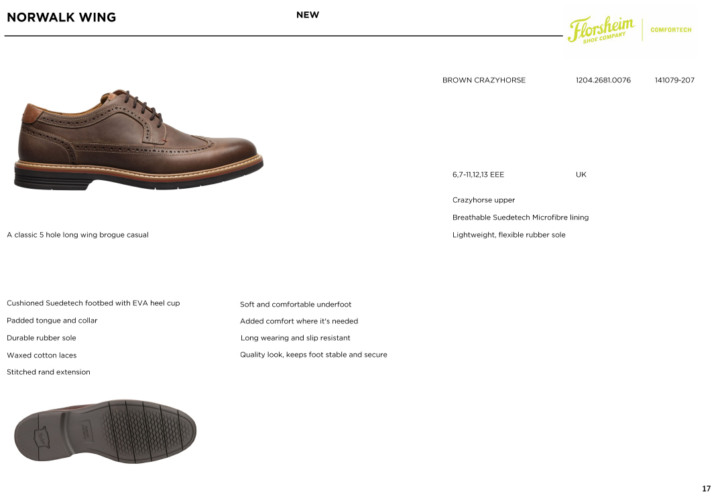Click the Florsheim Shoe Company logo

(x=601, y=29)
